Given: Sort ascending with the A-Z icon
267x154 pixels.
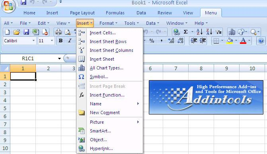Looking at the screenshot, I should coord(199,32).
